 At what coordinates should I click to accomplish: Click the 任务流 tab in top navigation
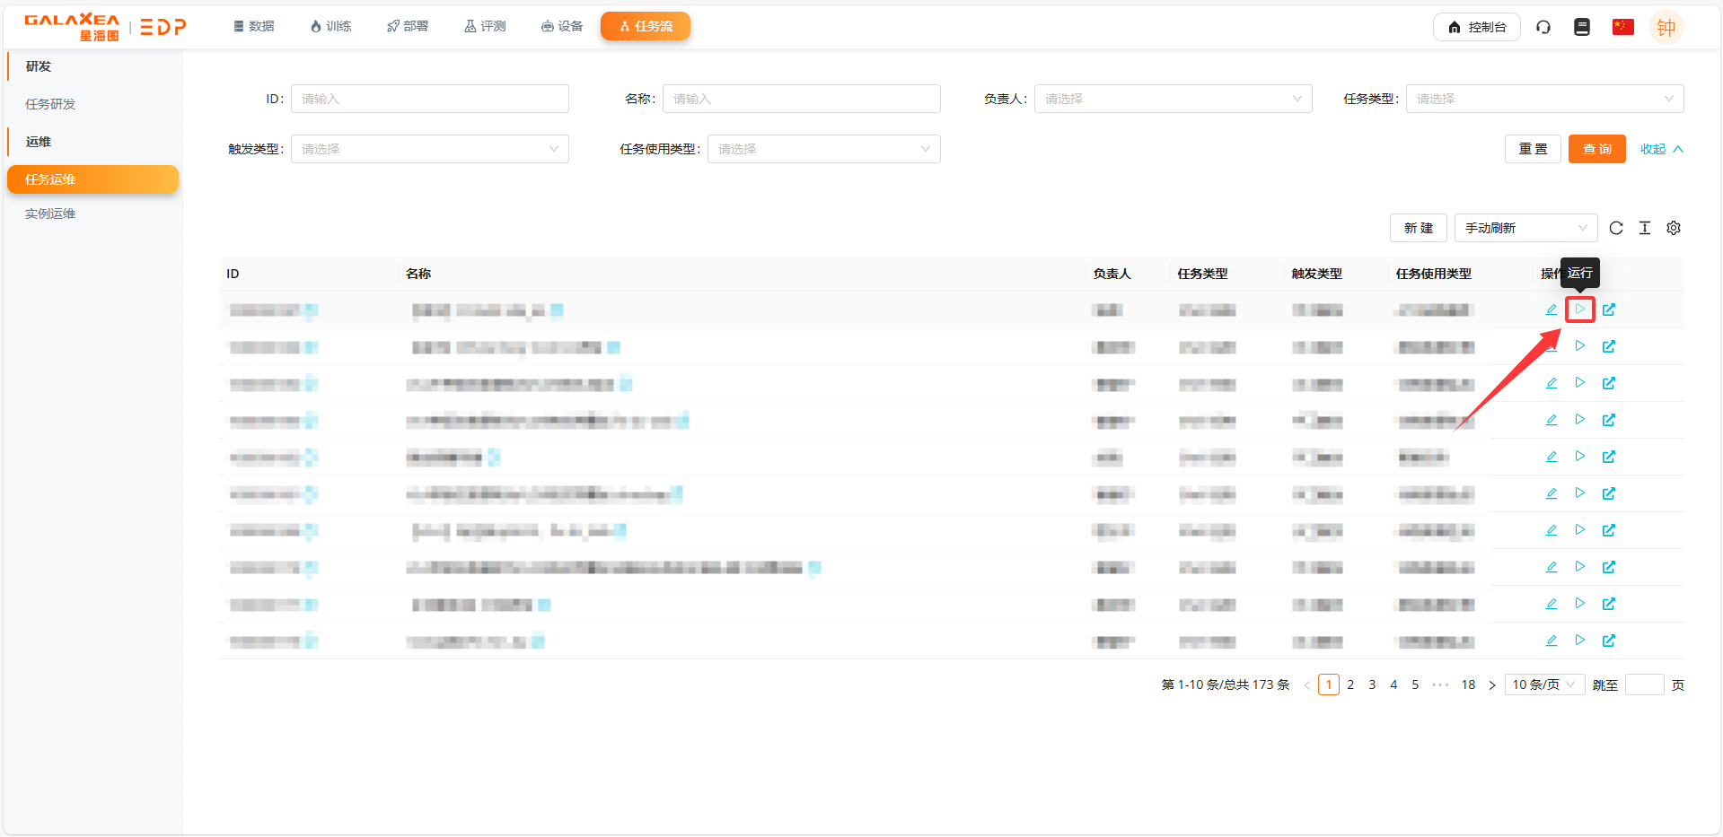tap(646, 26)
